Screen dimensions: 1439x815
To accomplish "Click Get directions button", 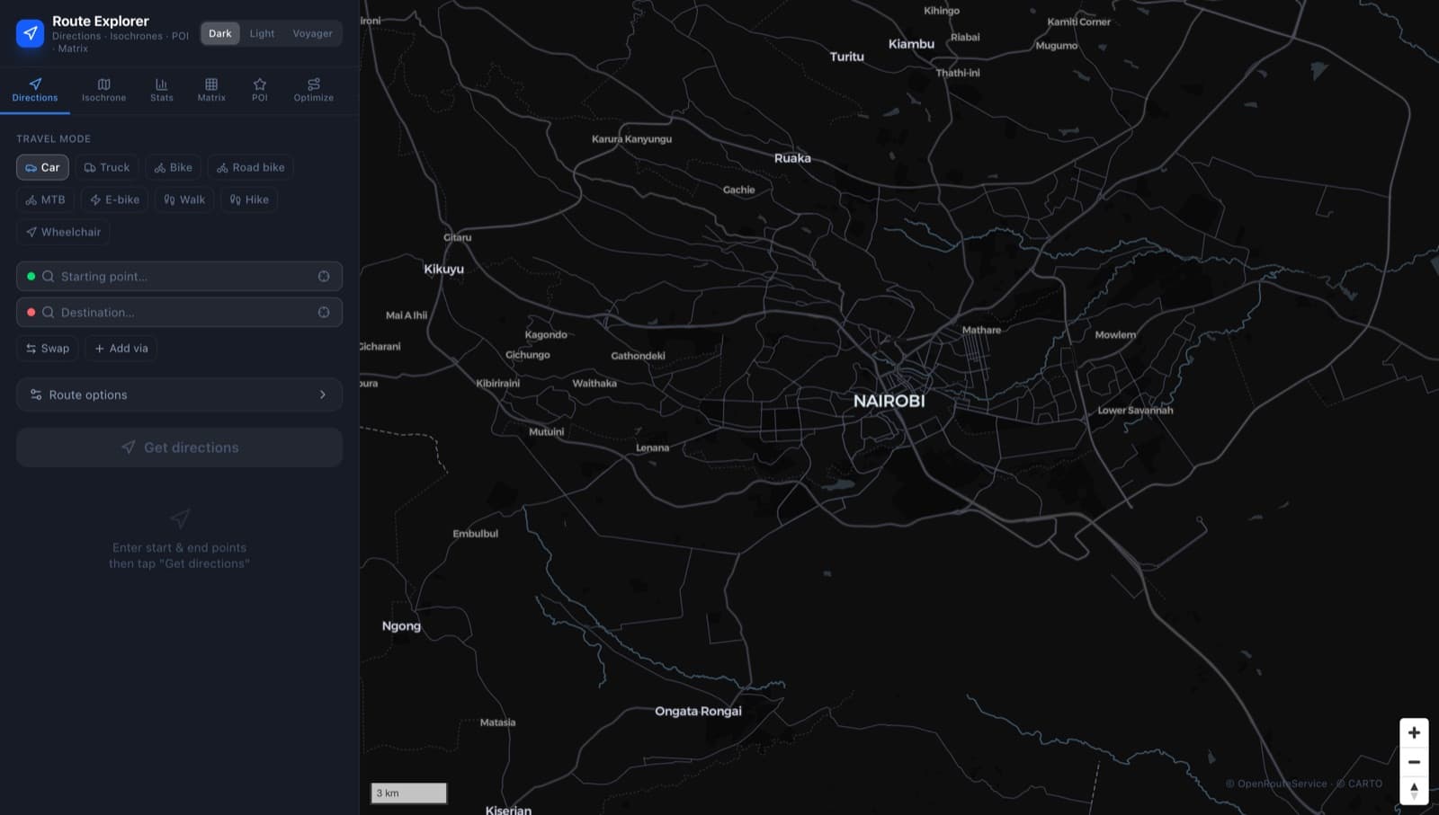I will [x=179, y=447].
